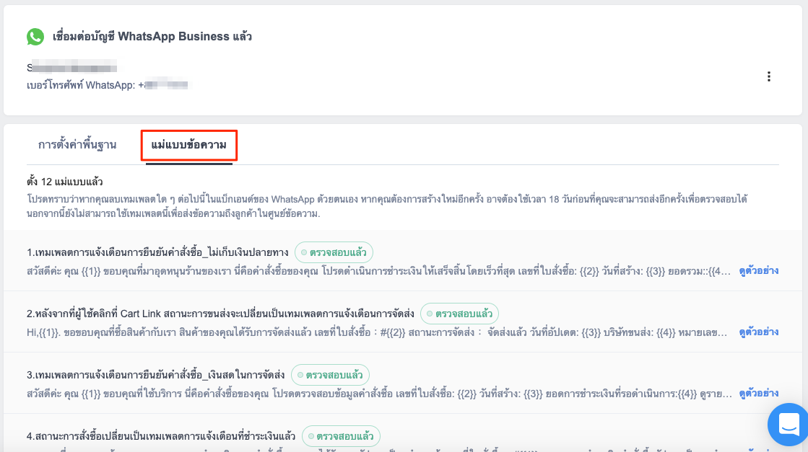Click ดูตัวอย่าง link for template 3
This screenshot has width=808, height=452.
click(758, 394)
